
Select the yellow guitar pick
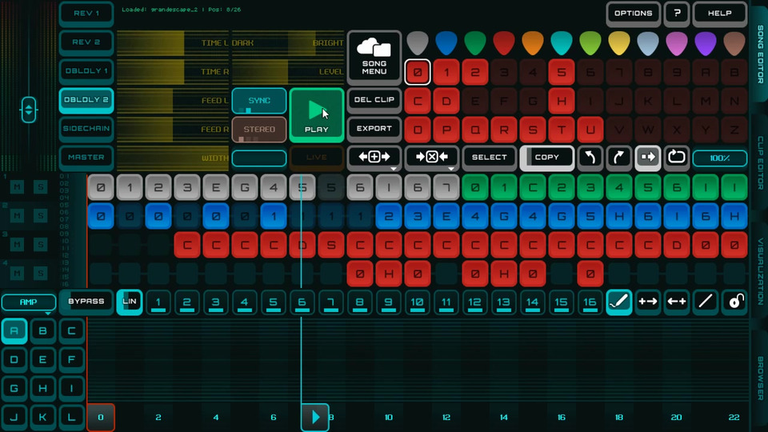[x=619, y=43]
